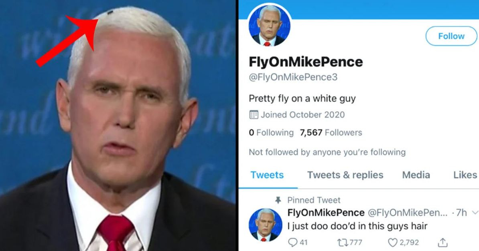Click the small avatar beside the tweet
Screen dimensions: 479x251
[x=263, y=225]
